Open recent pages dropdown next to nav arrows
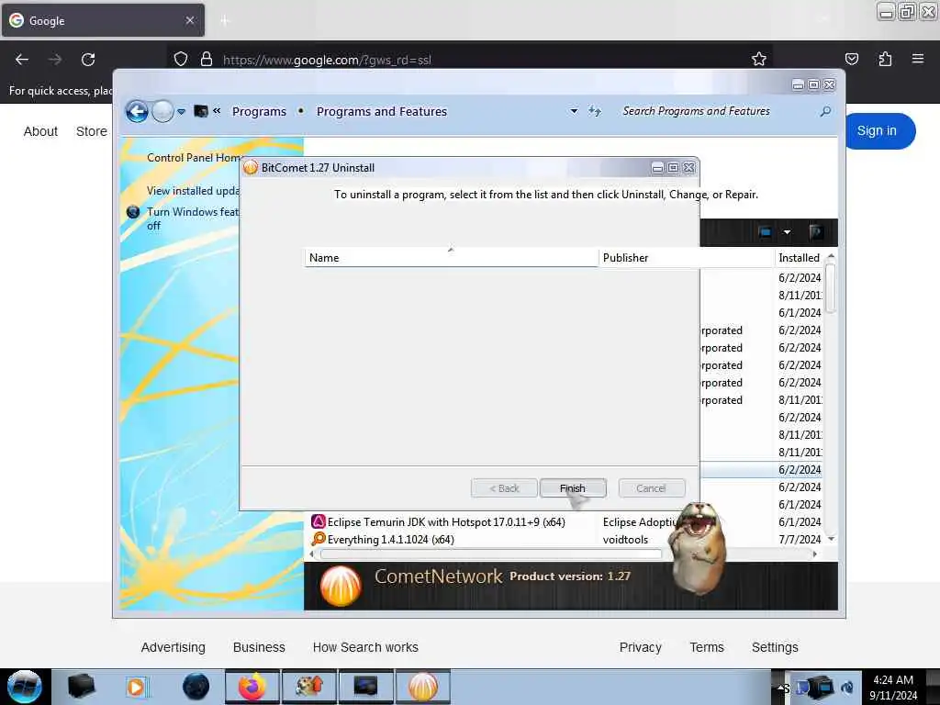This screenshot has width=940, height=705. [181, 111]
